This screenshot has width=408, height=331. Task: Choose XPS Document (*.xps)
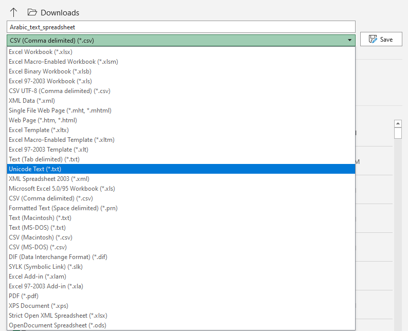click(181, 305)
